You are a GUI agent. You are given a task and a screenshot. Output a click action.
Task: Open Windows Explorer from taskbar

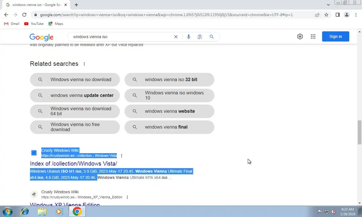click(x=42, y=211)
